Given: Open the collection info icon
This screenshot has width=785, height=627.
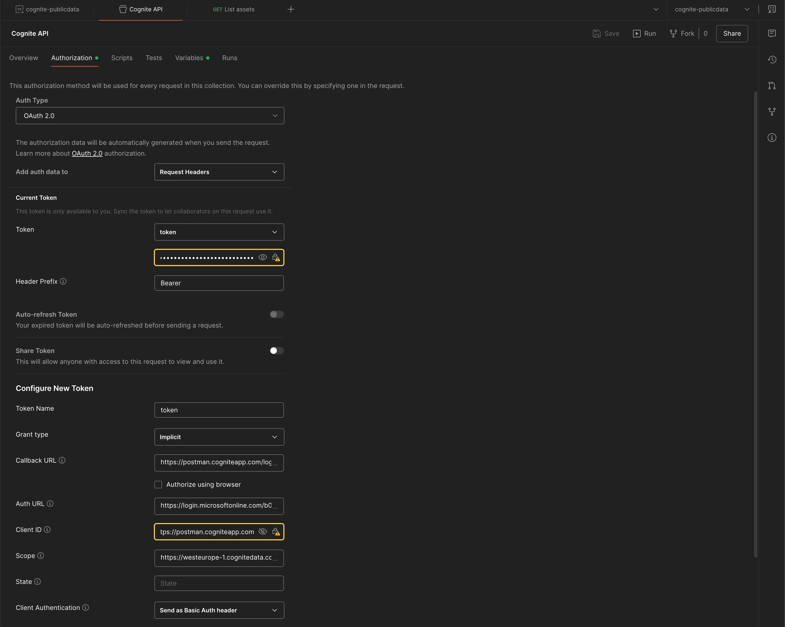Looking at the screenshot, I should tap(771, 138).
